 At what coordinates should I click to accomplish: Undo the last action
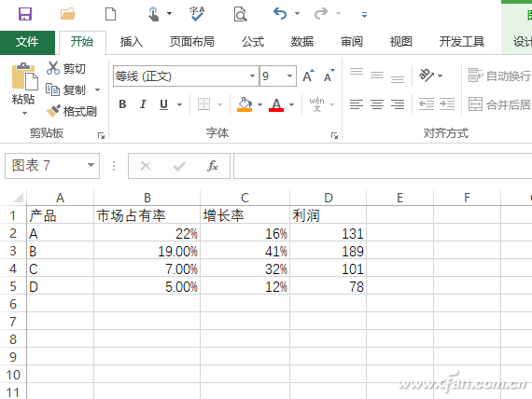click(280, 14)
